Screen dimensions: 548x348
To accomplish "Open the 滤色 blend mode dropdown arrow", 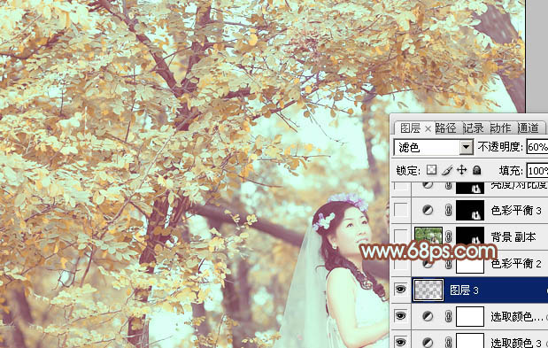I will (x=466, y=148).
